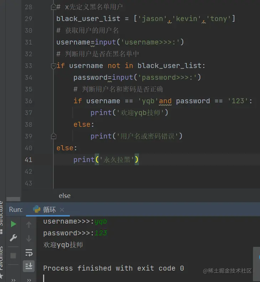This screenshot has width=260, height=282.
Task: Jump up the stack trace arrow
Action: point(29,224)
